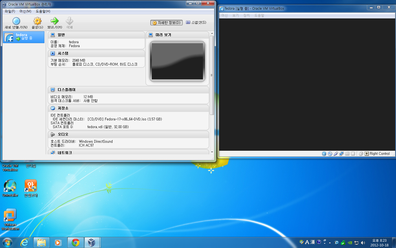This screenshot has width=396, height=248.
Task: Click the 시스템 section chip icon
Action: coord(53,53)
